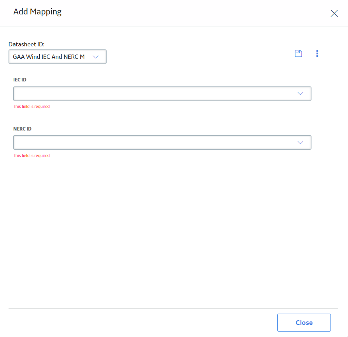Dismiss the dialog using the X icon
This screenshot has width=348, height=337.
(334, 13)
